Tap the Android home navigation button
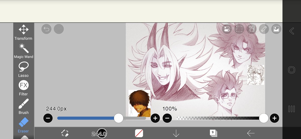This screenshot has height=139, width=301. click(x=291, y=70)
